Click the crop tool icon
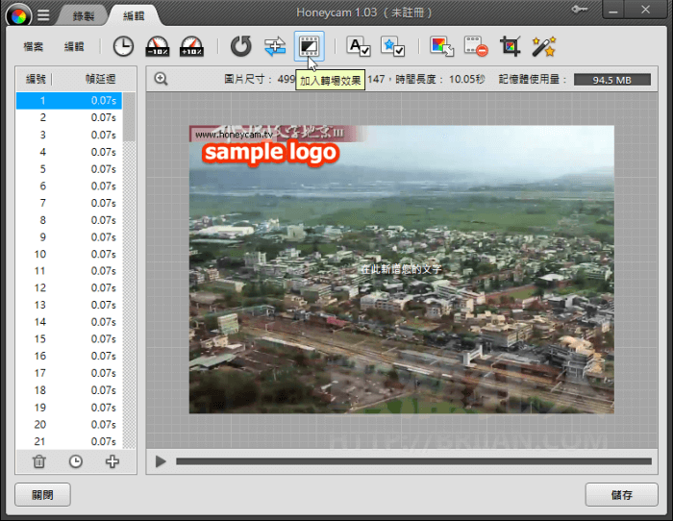This screenshot has width=673, height=521. pyautogui.click(x=510, y=46)
